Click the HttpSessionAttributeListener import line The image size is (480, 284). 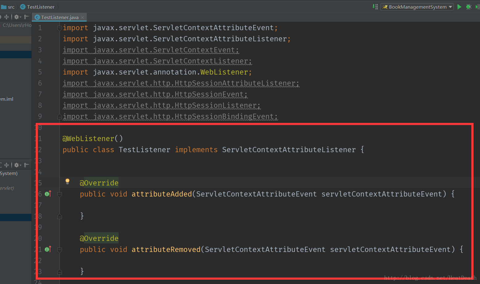coord(181,83)
